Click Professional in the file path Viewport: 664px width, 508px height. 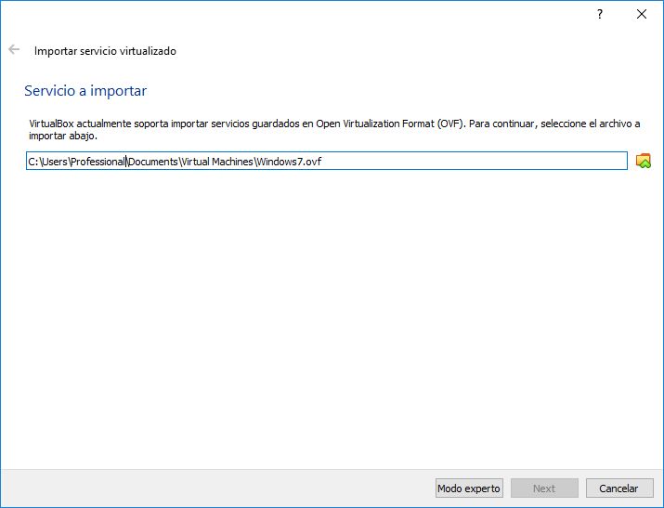[x=97, y=162]
